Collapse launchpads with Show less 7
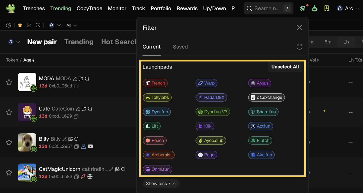363x193 pixels. (x=161, y=184)
